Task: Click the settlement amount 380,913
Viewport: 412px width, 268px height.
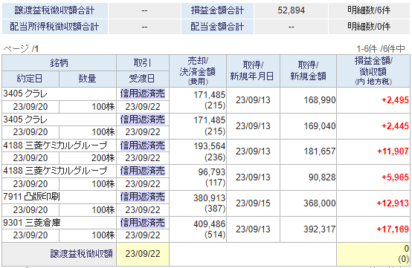Action: [210, 198]
